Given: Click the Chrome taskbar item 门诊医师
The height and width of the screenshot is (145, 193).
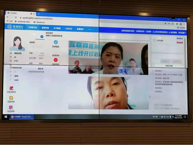Looking at the screenshot, I should (21, 116).
